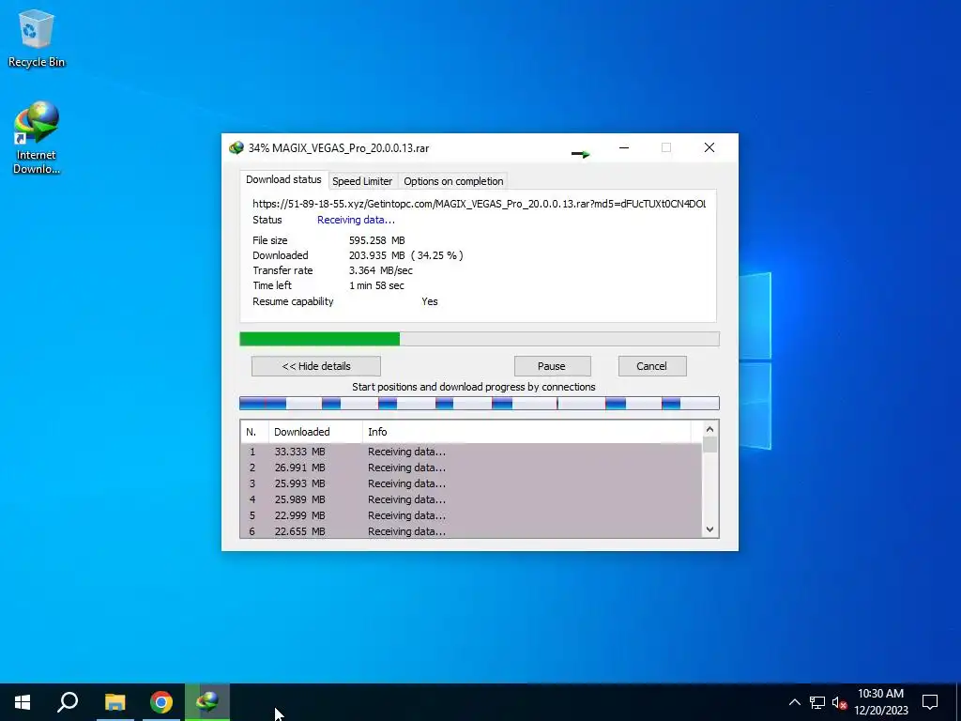The height and width of the screenshot is (721, 961).
Task: Click the time left value 1 min 58 sec
Action: click(376, 285)
